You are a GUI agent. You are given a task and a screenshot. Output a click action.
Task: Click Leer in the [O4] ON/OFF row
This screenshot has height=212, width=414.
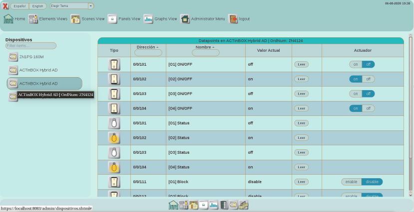click(x=302, y=108)
